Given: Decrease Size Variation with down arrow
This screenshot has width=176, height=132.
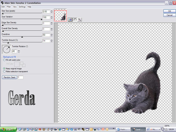Looking at the screenshot, I should (x=52, y=18).
